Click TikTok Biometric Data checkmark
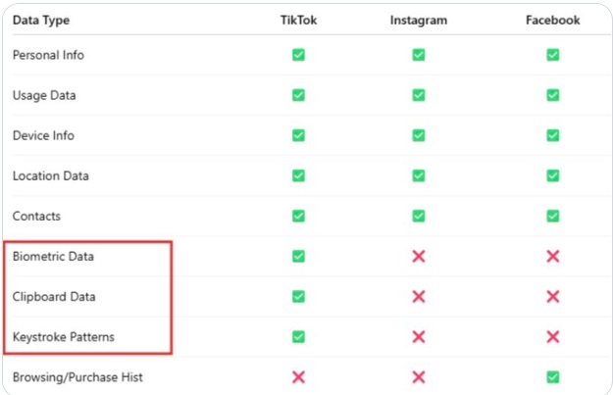This screenshot has width=613, height=395. click(x=298, y=256)
